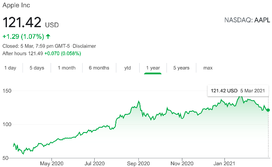
Task: Click the NASDAQ: AAPL ticker label
Action: [x=247, y=20]
